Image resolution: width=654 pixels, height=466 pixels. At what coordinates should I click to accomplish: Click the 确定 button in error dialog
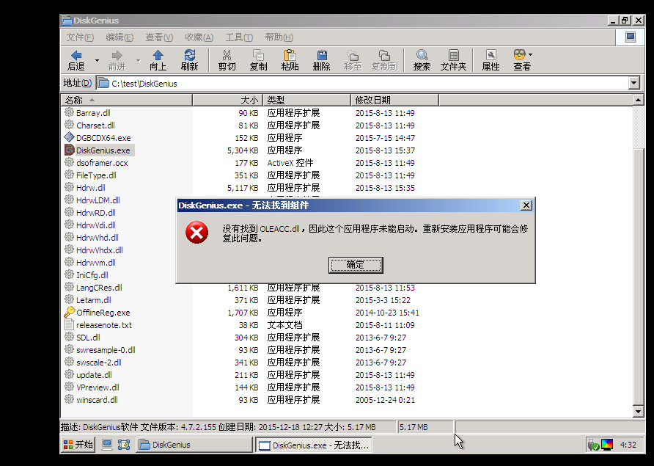[x=356, y=265]
